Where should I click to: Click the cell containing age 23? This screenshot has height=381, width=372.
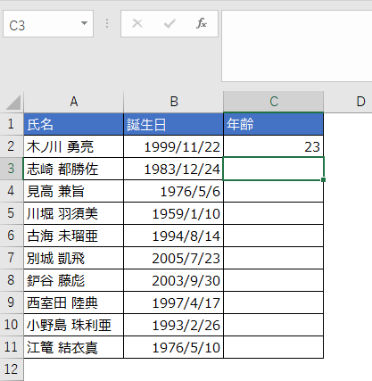coord(274,146)
